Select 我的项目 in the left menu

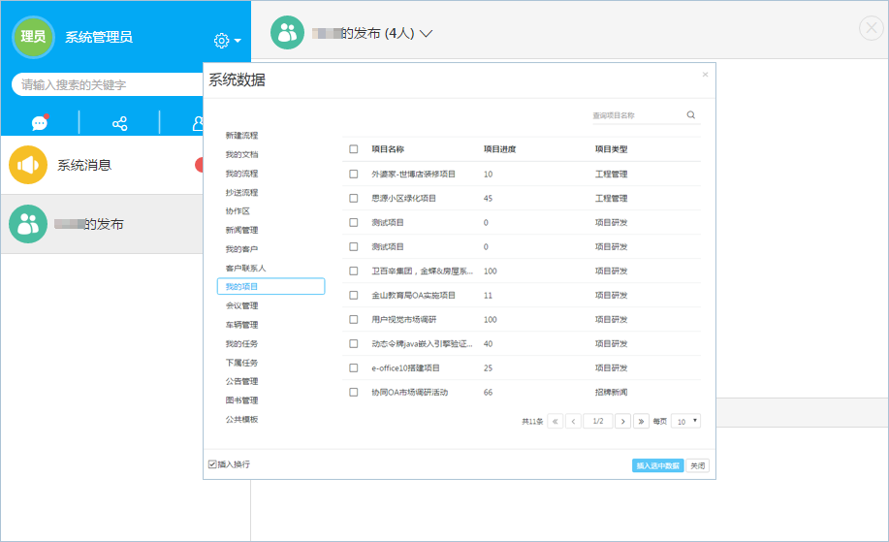point(271,286)
